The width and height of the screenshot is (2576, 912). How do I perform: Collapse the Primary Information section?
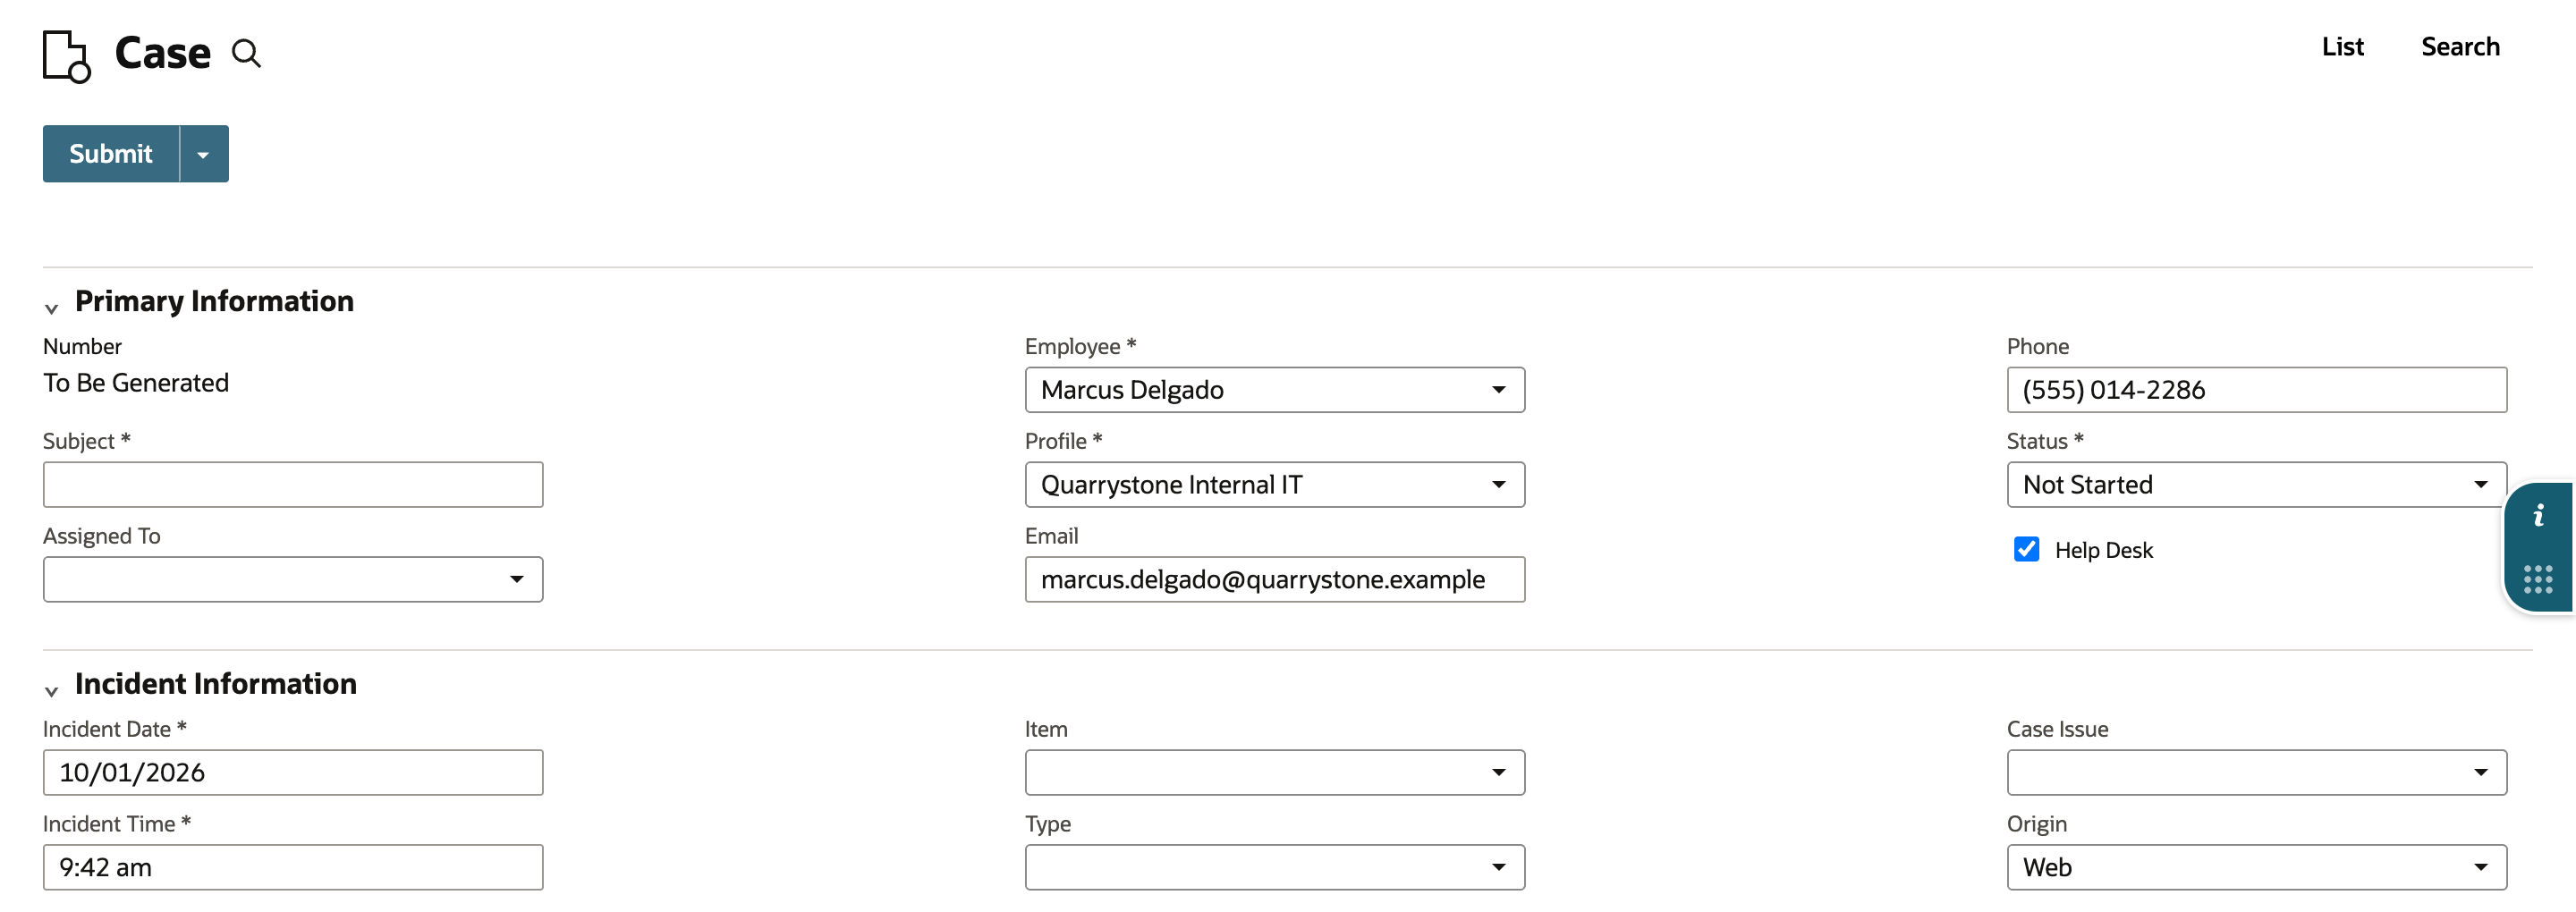tap(52, 308)
